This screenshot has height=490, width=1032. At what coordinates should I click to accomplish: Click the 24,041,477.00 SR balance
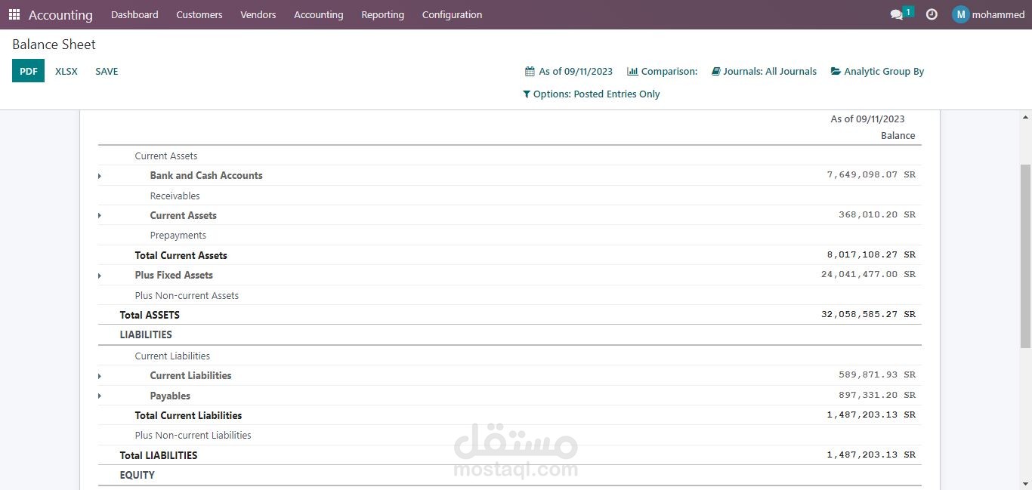868,274
